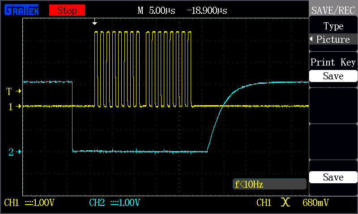Image resolution: width=358 pixels, height=214 pixels.
Task: Click the 680mV trigger level readout
Action: (315, 202)
